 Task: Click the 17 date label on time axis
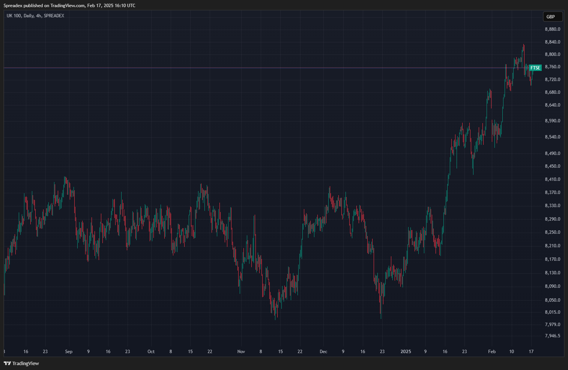click(x=531, y=352)
